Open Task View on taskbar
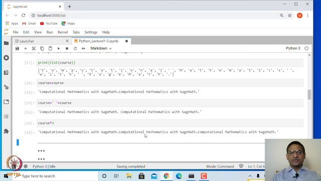 [x=116, y=176]
